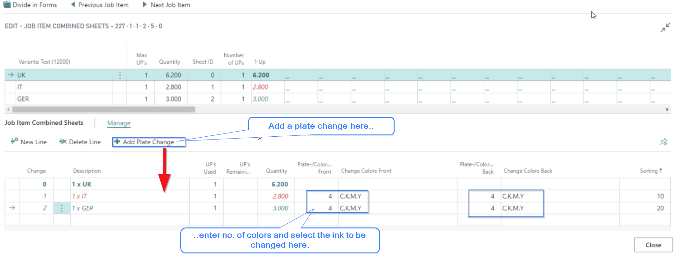Click the Sheet ID 2 cell for GER
This screenshot has width=676, height=255.
point(204,99)
